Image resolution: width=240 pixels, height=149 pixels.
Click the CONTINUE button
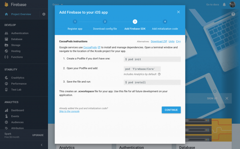pos(171,110)
